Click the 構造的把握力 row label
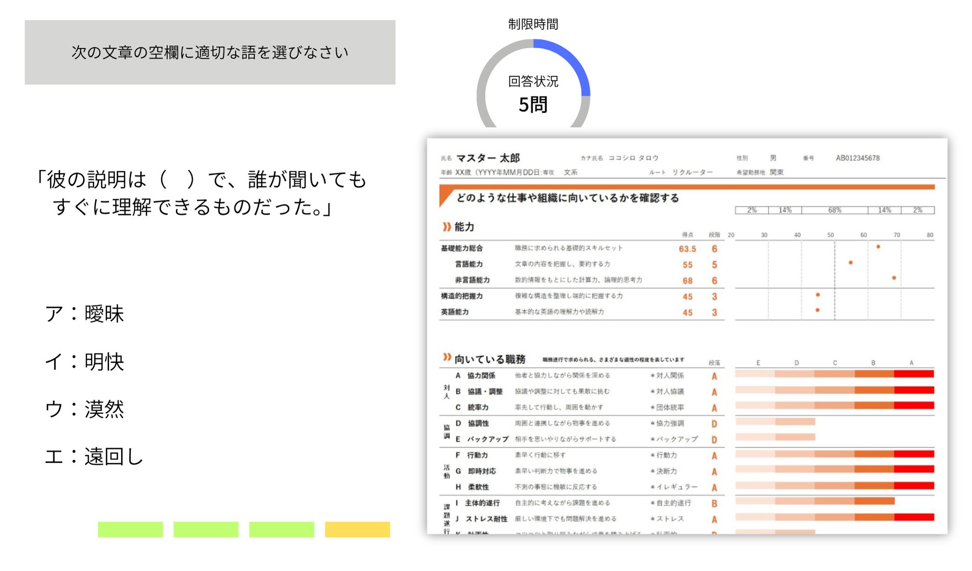972x571 pixels. point(462,296)
